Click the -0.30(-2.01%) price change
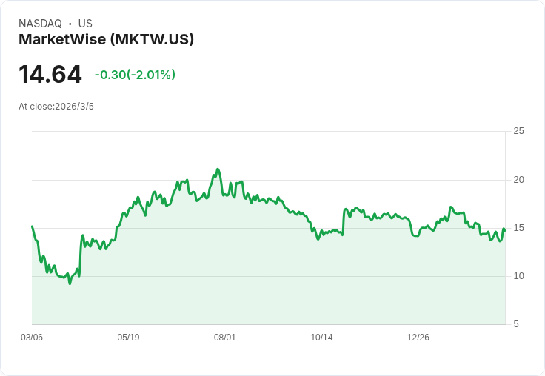The width and height of the screenshot is (545, 376). (x=135, y=75)
